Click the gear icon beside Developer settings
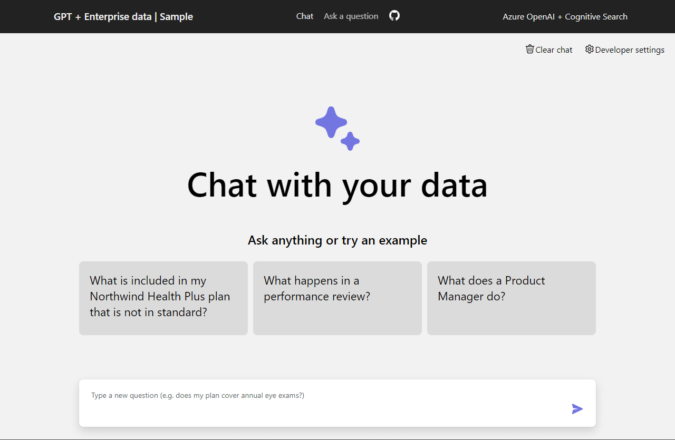675x440 pixels. (x=589, y=49)
